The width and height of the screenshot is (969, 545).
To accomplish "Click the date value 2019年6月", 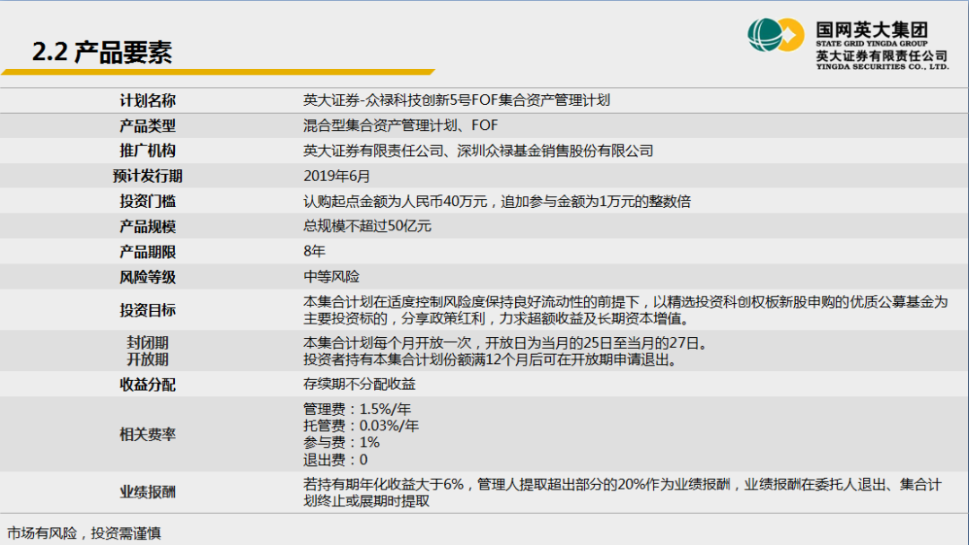I will (336, 176).
